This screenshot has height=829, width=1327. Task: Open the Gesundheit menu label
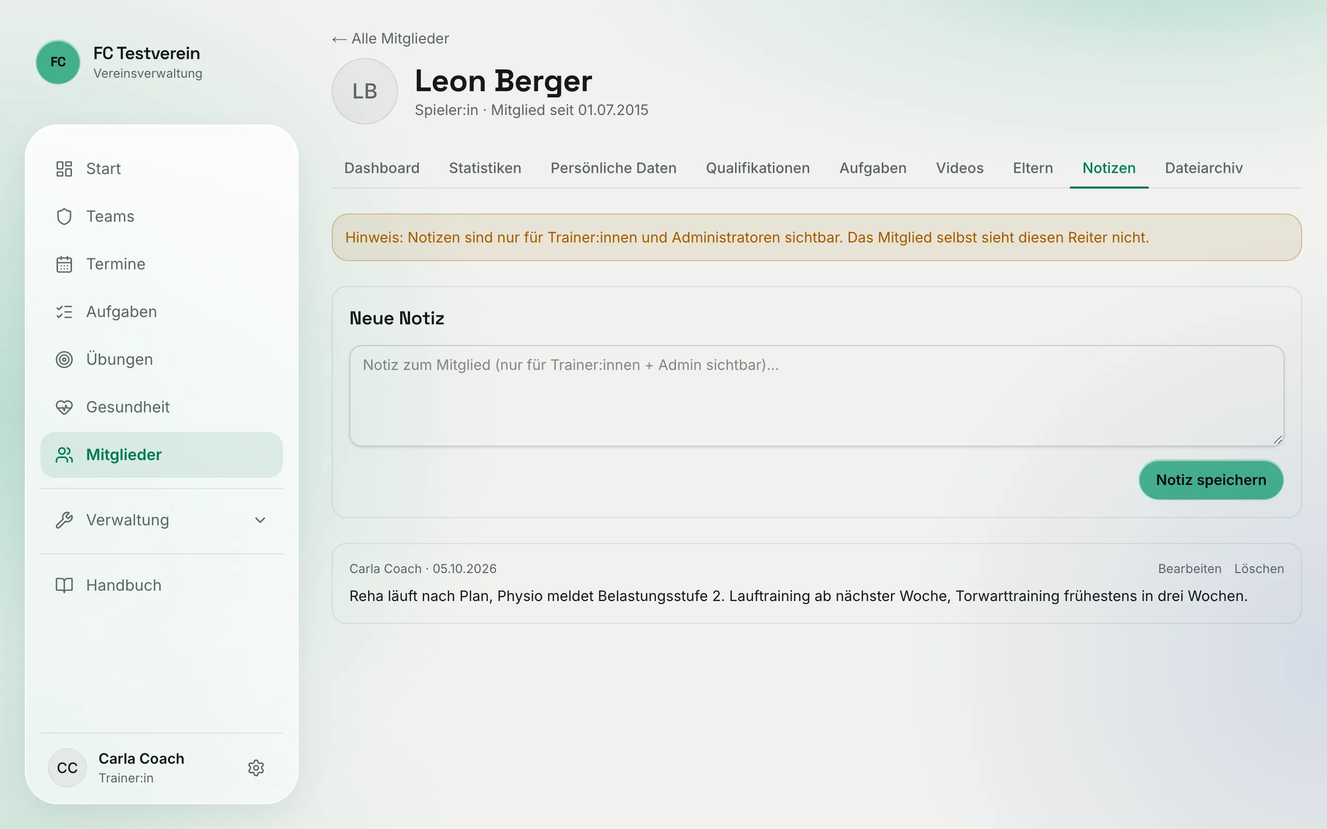(128, 407)
